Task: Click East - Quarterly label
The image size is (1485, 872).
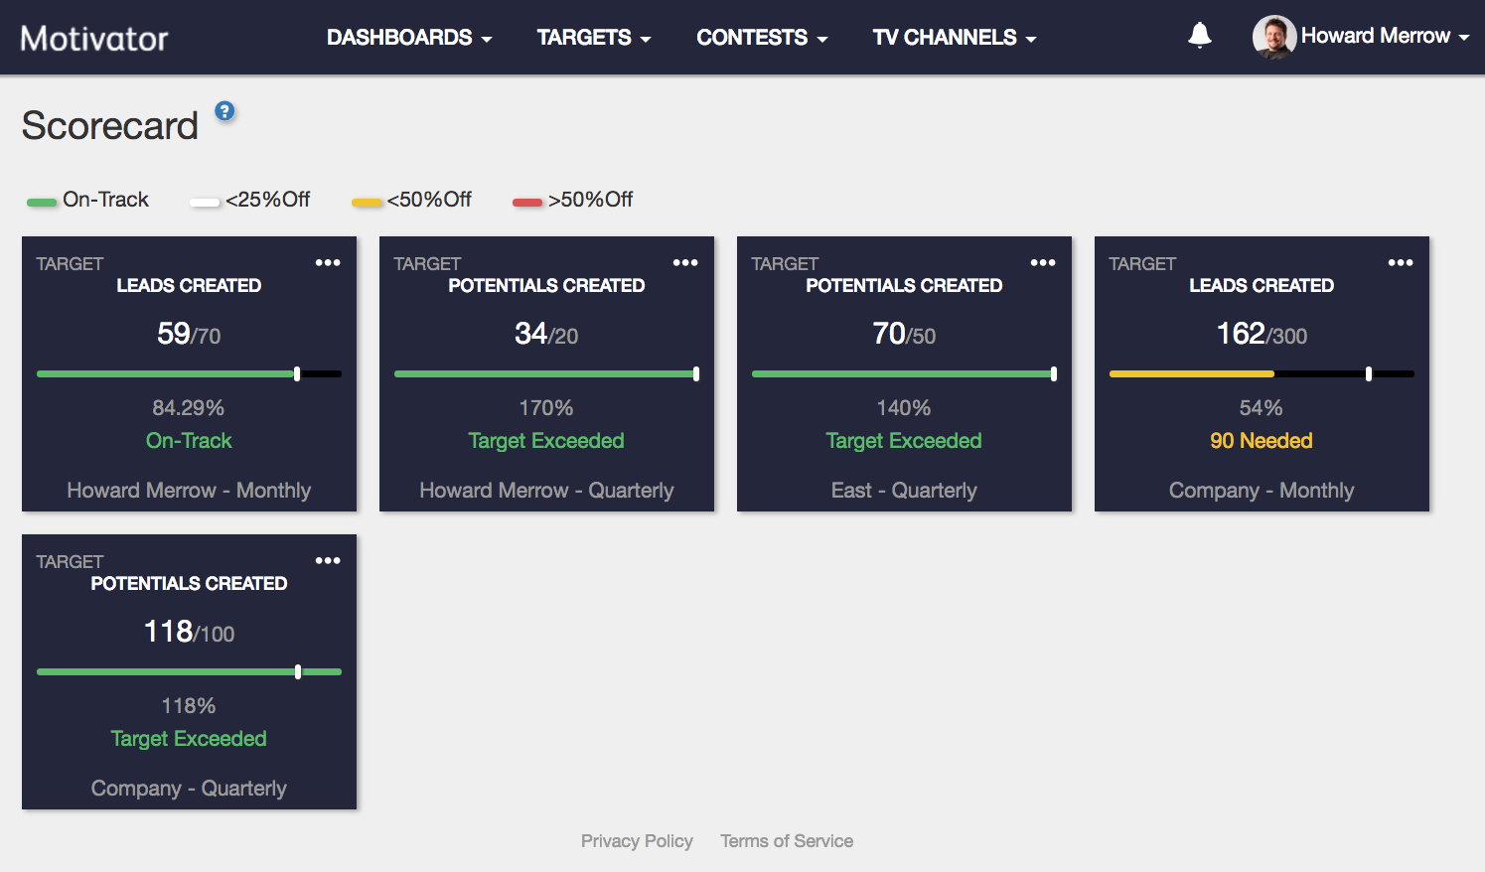Action: point(904,491)
